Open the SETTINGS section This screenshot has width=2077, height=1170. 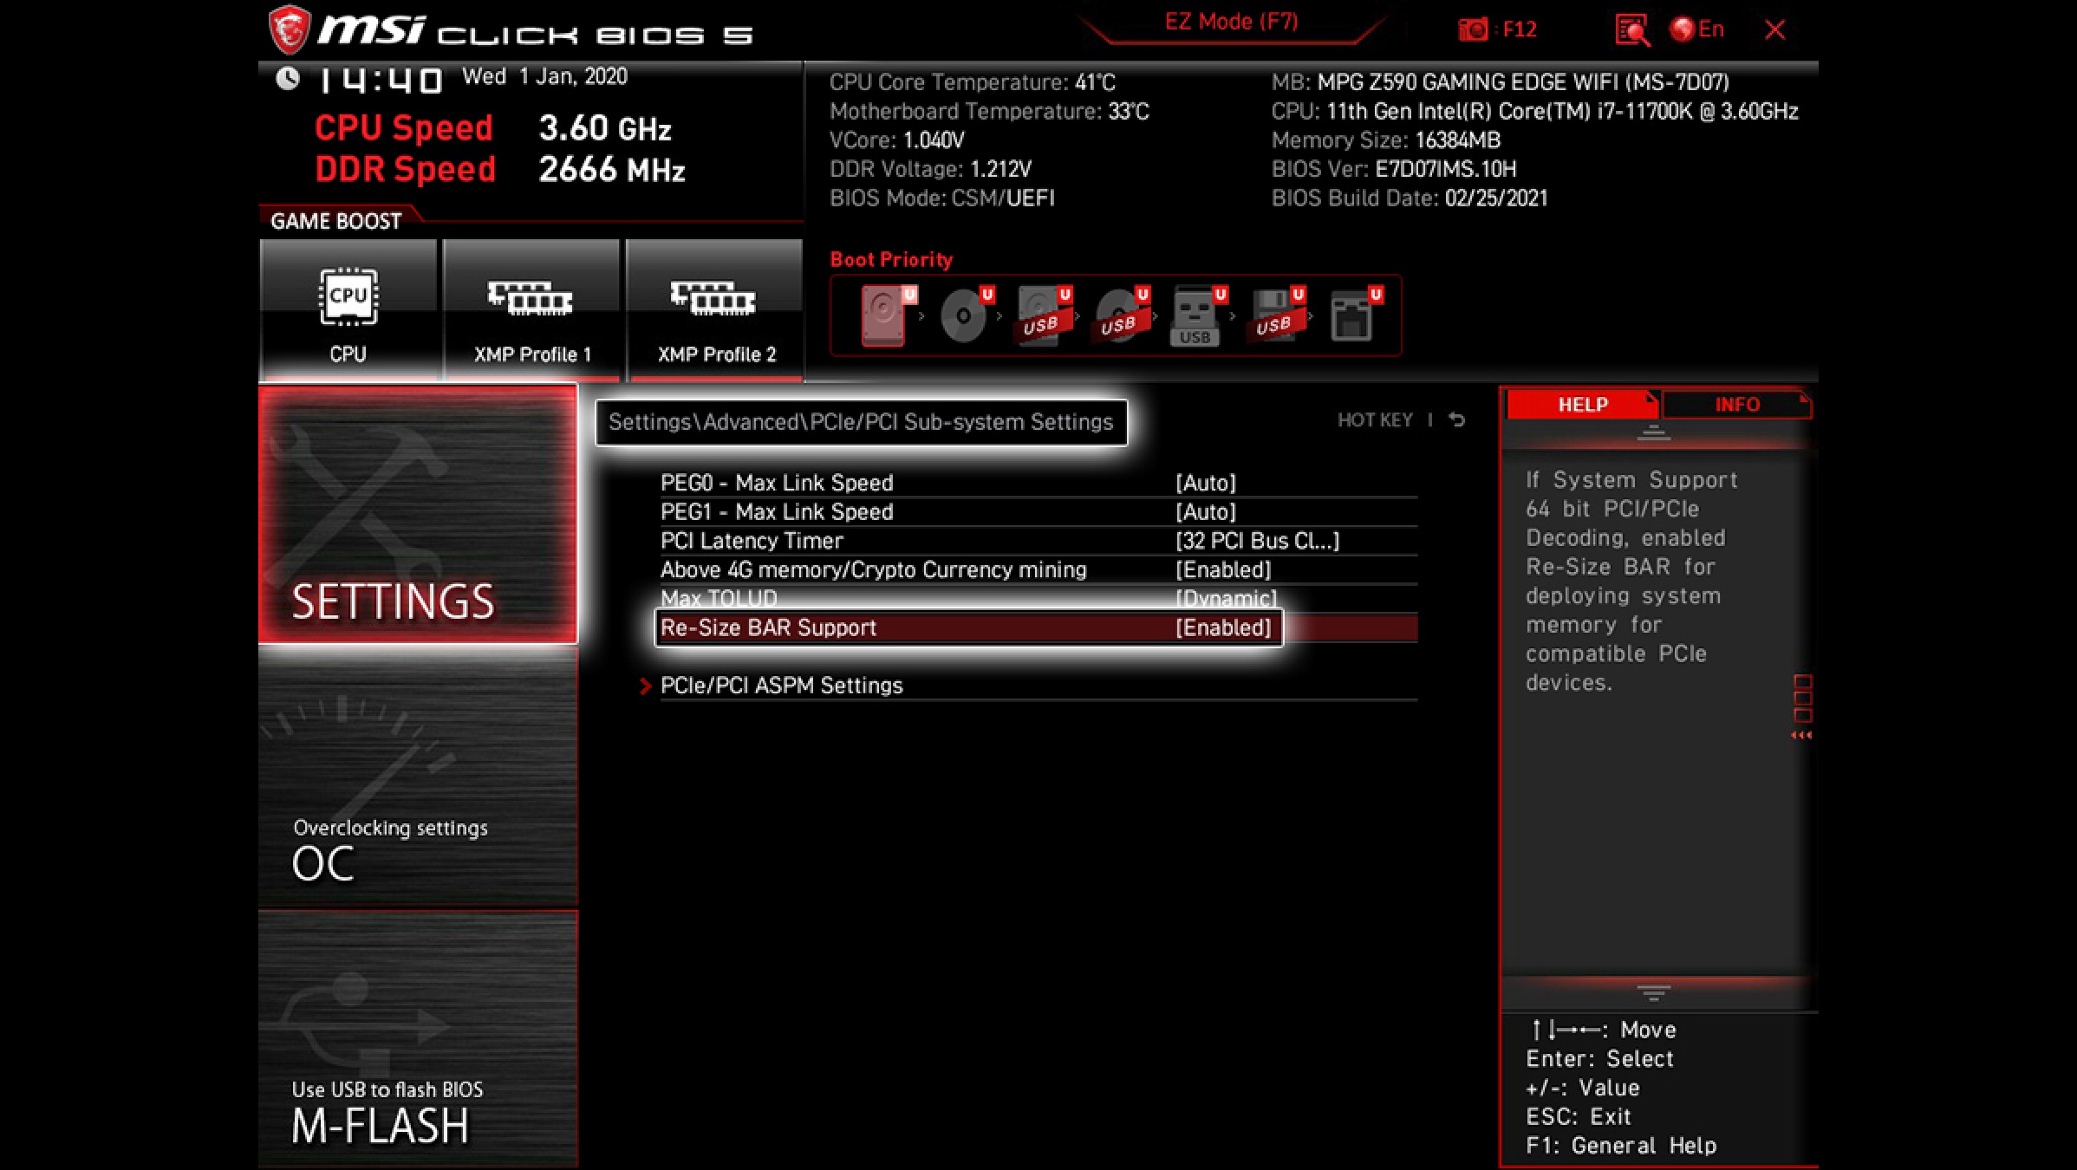point(418,515)
